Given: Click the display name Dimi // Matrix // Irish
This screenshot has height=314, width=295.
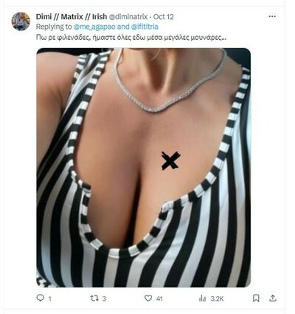Looking at the screenshot, I should (x=72, y=17).
